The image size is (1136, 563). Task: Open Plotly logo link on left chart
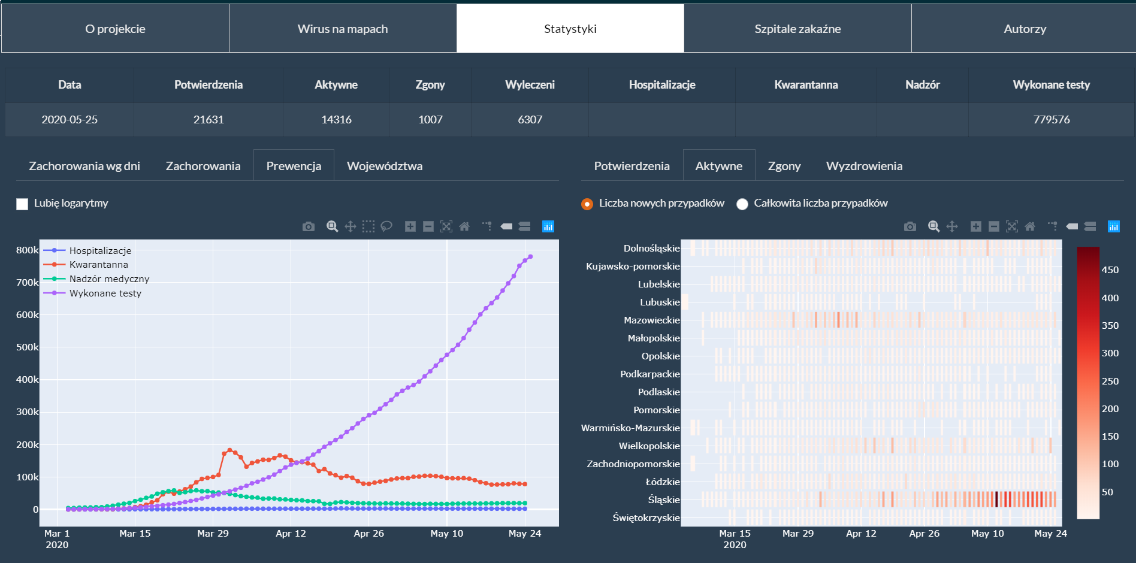[x=548, y=226]
